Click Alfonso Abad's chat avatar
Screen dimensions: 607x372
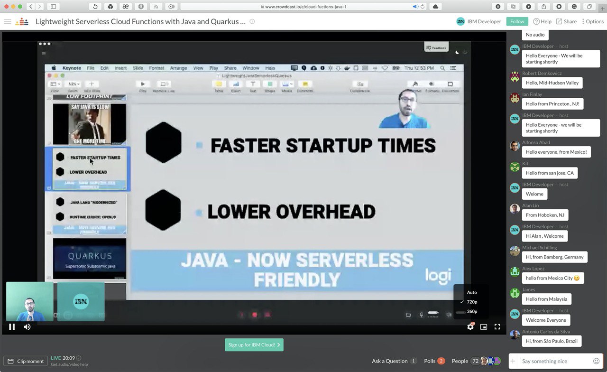515,146
